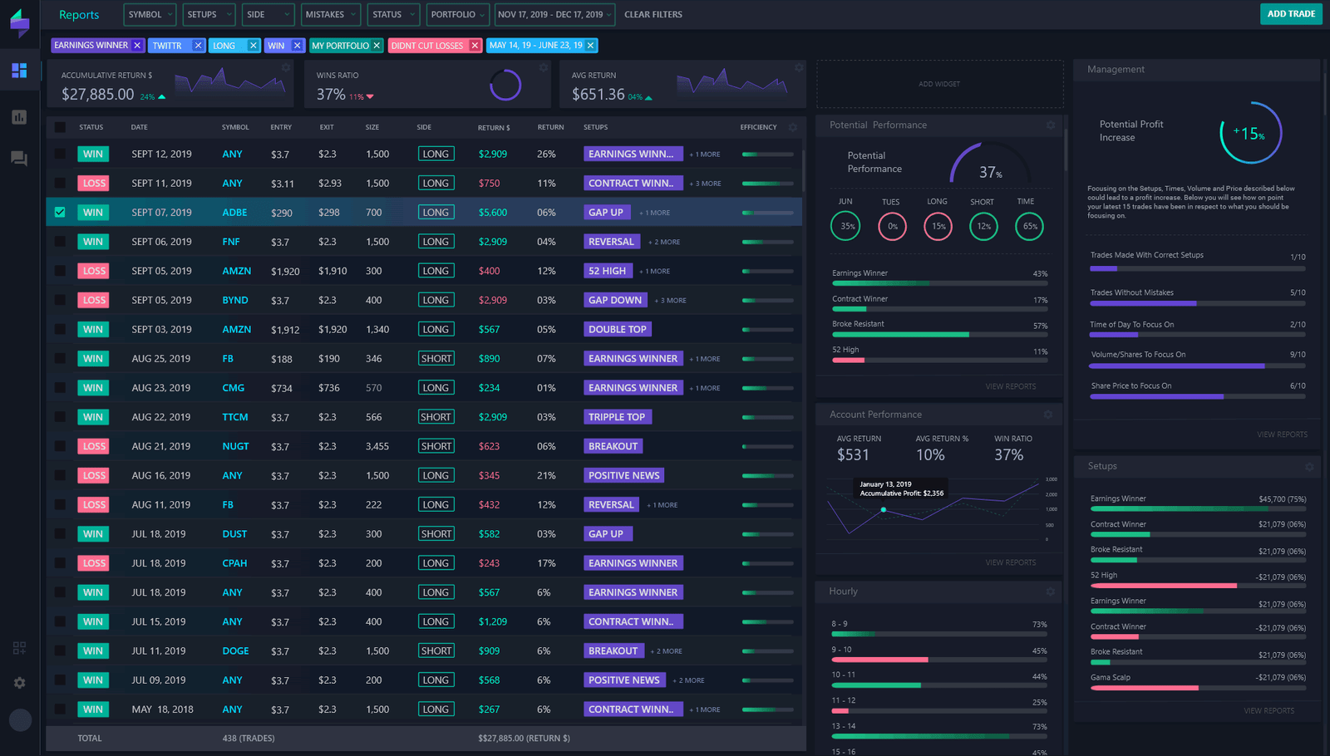
Task: Open the Potential Performance widget settings gear
Action: tap(1050, 125)
